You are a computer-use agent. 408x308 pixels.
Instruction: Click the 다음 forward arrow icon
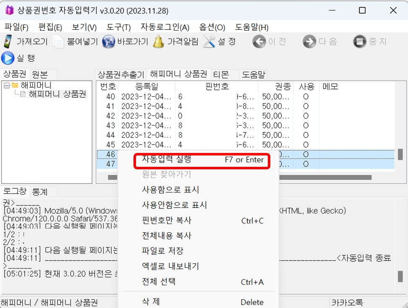309,42
